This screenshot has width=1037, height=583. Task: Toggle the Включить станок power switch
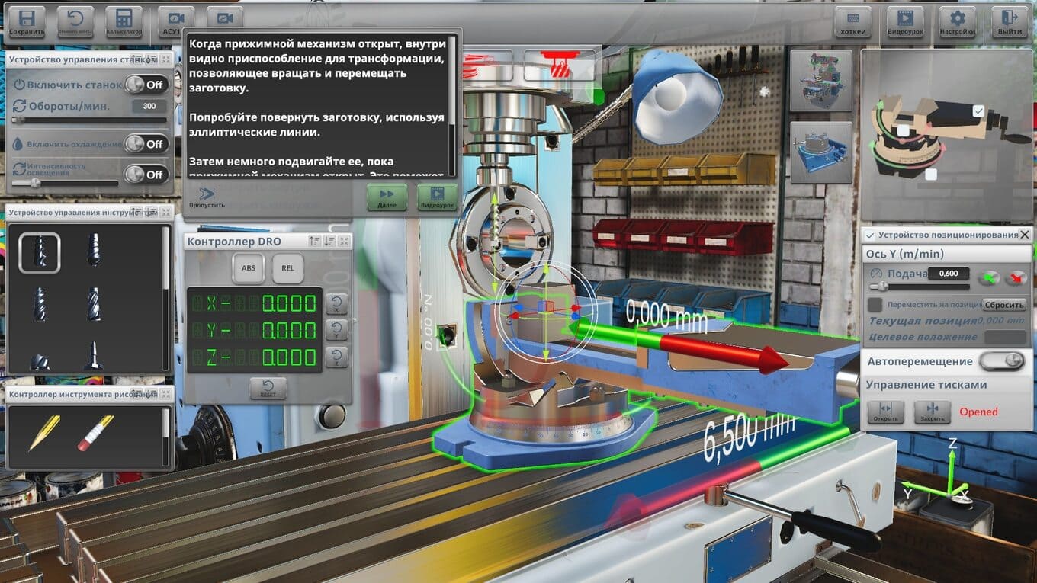point(146,85)
